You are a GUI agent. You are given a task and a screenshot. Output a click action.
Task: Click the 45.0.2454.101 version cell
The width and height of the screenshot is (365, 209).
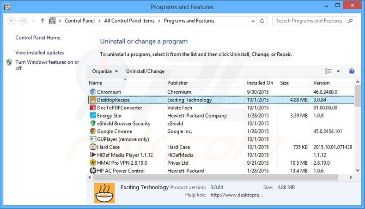[328, 131]
